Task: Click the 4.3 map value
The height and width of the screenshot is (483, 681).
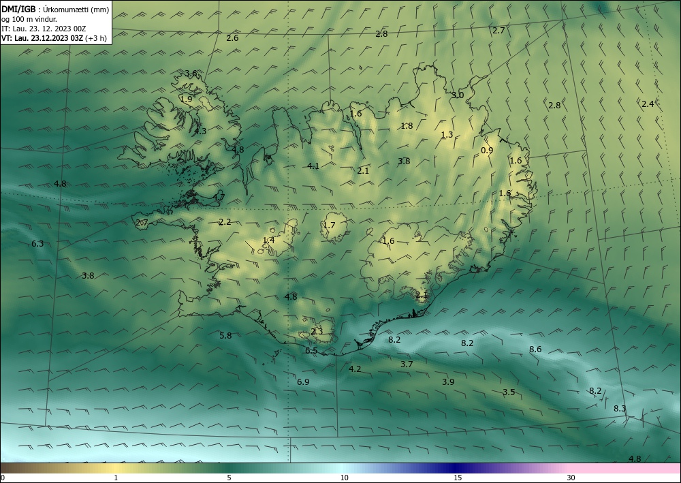Action: [200, 131]
